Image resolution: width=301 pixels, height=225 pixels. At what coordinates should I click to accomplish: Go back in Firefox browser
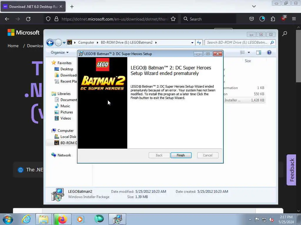tap(7, 19)
